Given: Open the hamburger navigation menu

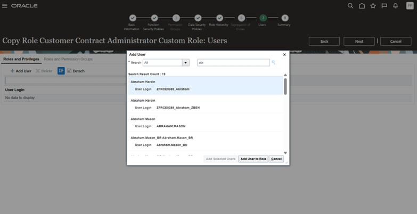Looking at the screenshot, I should [x=4, y=5].
